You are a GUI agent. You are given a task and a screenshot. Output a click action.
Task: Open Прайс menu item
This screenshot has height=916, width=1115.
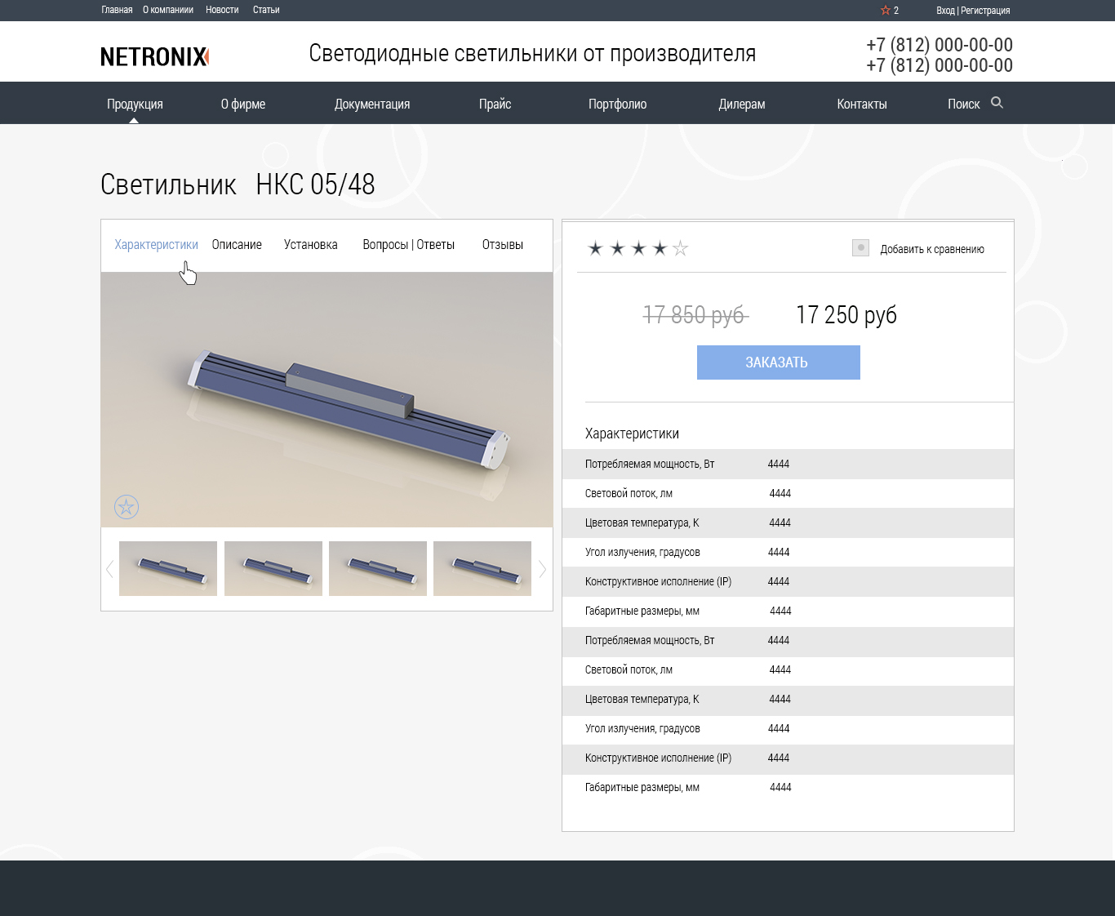pos(495,104)
